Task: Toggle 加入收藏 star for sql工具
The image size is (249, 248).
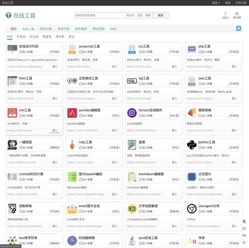Action: tap(140, 84)
